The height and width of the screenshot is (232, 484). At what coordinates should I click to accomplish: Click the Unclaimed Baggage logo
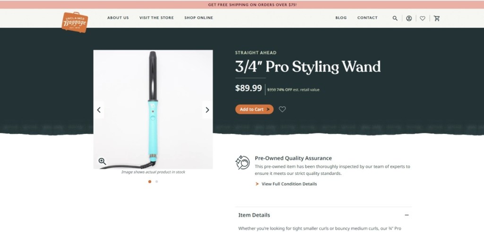(x=75, y=22)
